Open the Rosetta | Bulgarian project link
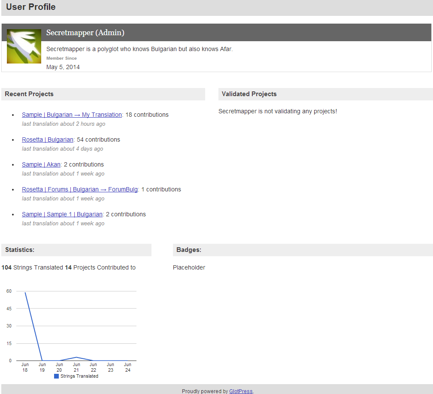This screenshot has width=433, height=394. point(48,139)
